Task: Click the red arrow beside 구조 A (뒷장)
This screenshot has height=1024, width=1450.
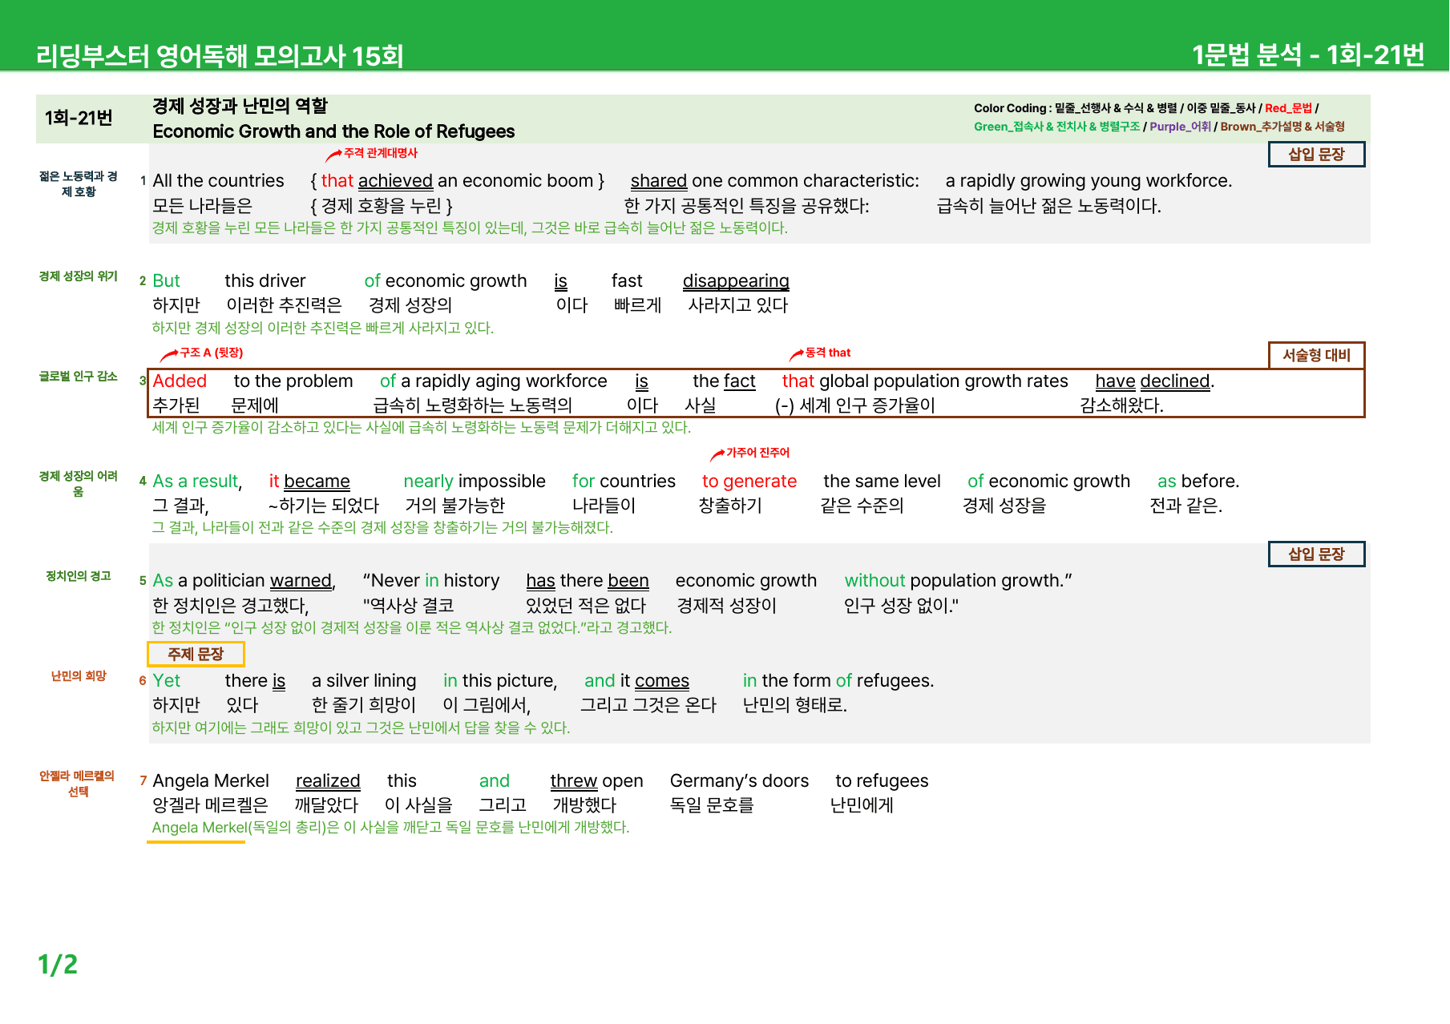Action: pos(169,355)
